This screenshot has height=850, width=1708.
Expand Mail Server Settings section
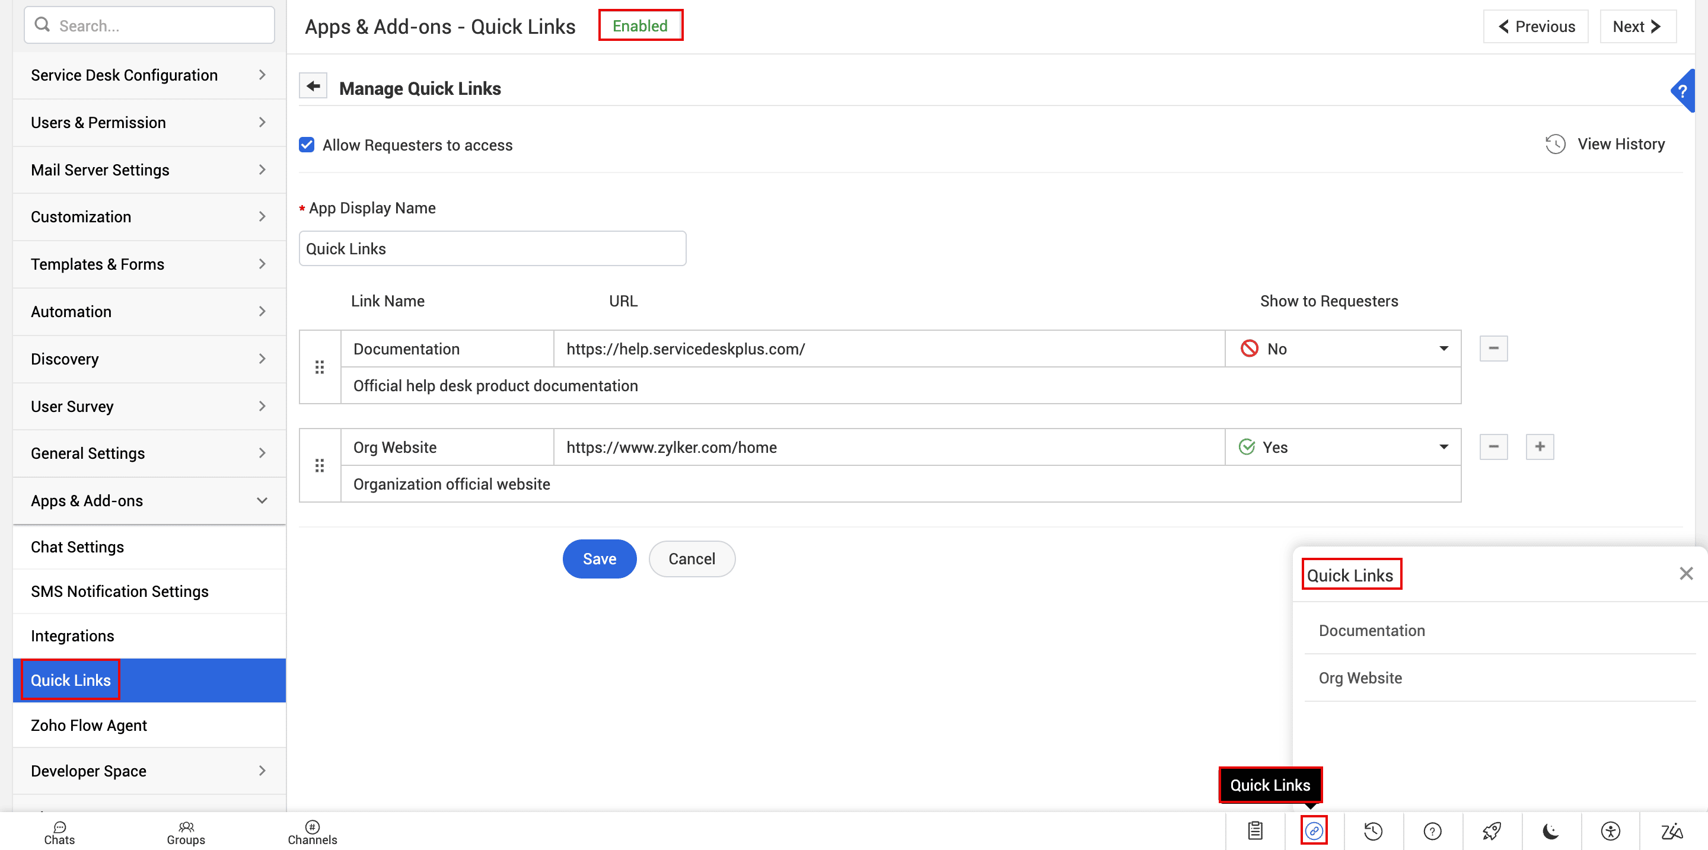tap(149, 170)
